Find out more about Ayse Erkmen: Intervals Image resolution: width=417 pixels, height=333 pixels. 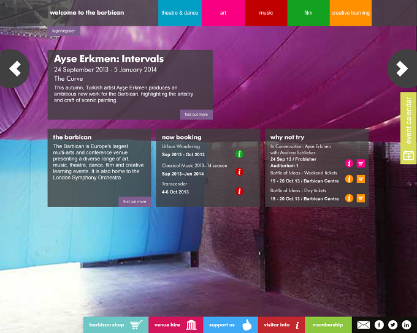(196, 114)
